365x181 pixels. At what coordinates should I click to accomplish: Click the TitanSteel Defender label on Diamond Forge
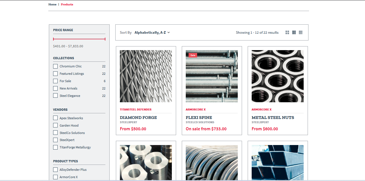(x=135, y=110)
